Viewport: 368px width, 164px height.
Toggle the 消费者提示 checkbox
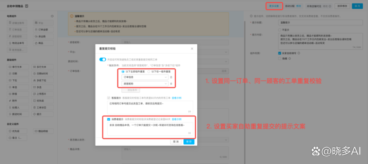[109, 119]
